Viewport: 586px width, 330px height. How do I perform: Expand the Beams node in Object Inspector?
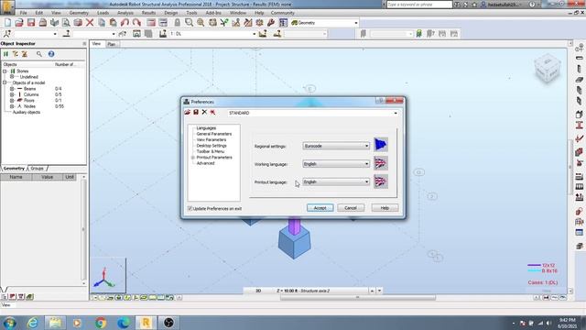pos(12,89)
